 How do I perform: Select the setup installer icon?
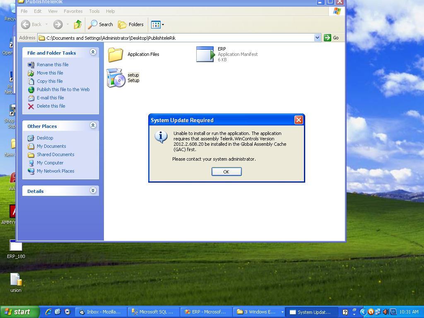pos(116,78)
